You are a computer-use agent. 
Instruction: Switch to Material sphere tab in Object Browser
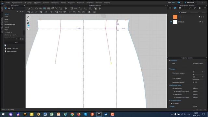tap(200, 8)
